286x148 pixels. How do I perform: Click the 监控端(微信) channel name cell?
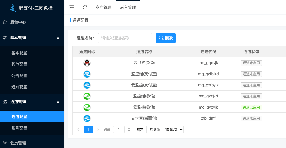144,96
